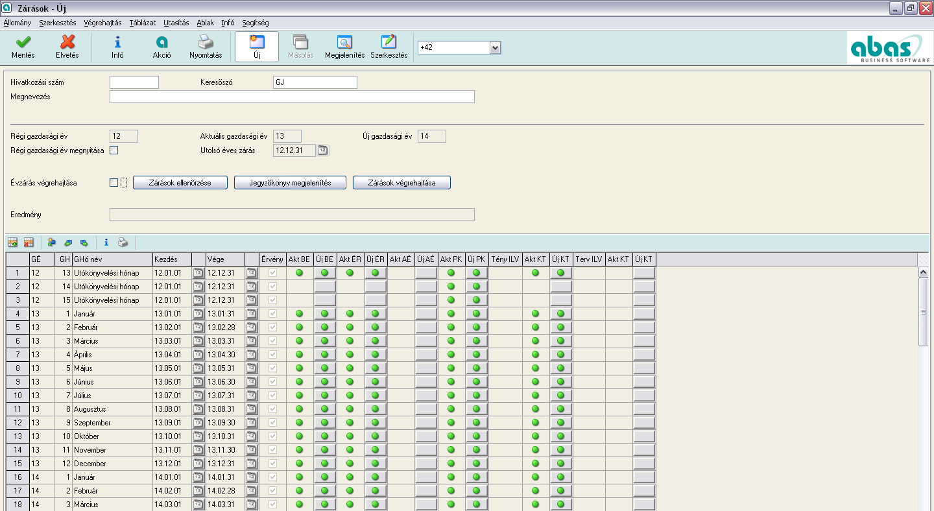934x511 pixels.
Task: Click the Tény ILV column header
Action: click(505, 259)
